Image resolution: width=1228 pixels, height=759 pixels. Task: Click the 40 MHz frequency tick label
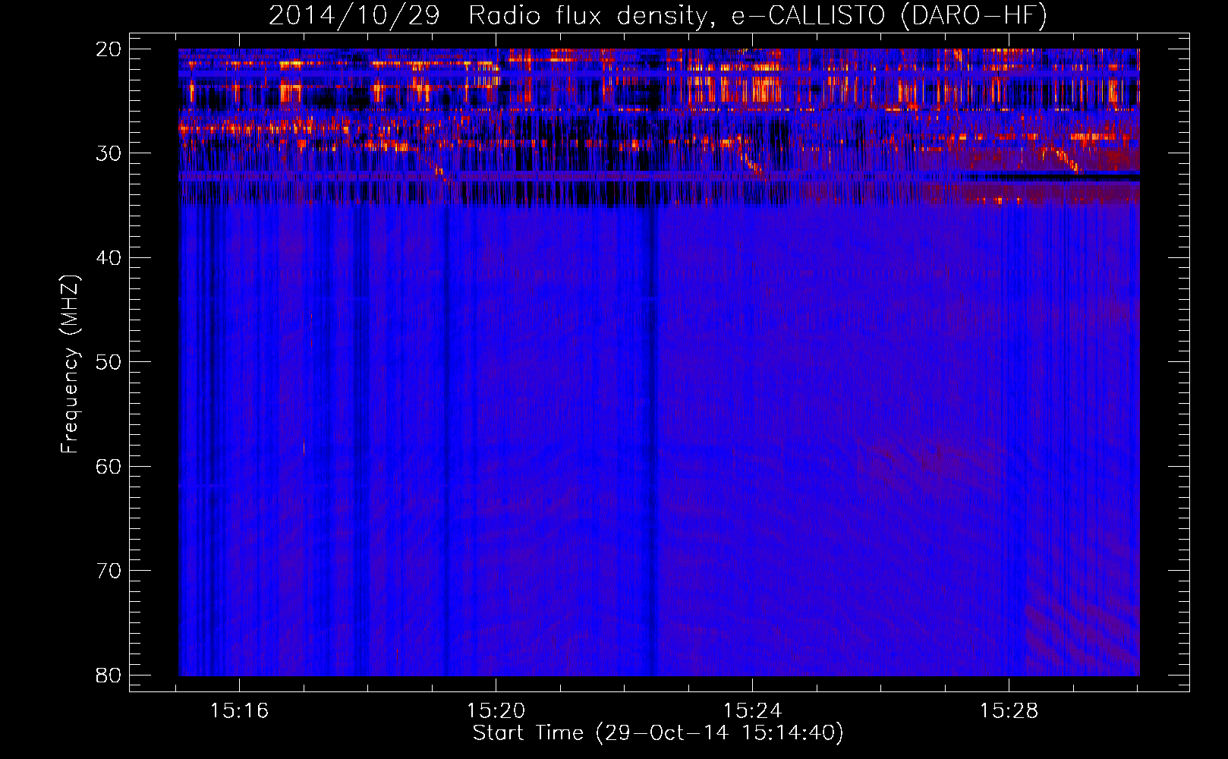[x=109, y=258]
